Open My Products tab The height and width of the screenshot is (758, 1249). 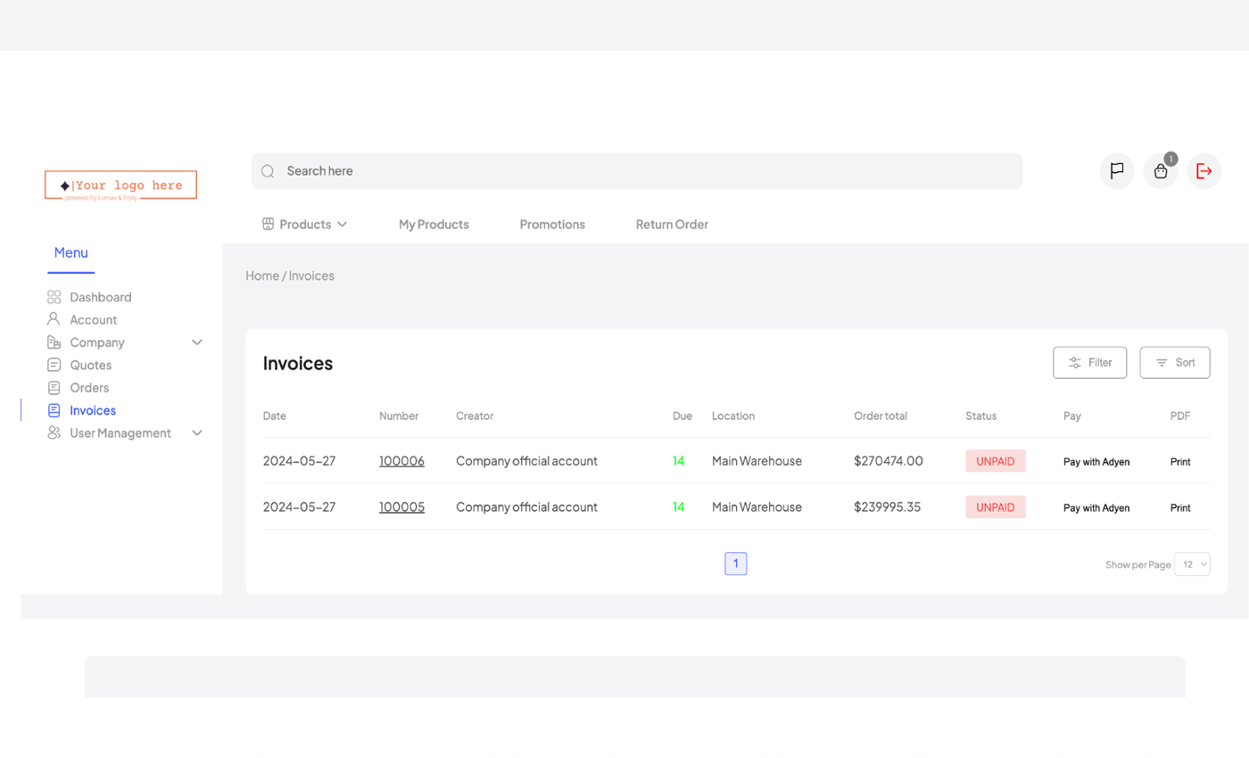434,225
